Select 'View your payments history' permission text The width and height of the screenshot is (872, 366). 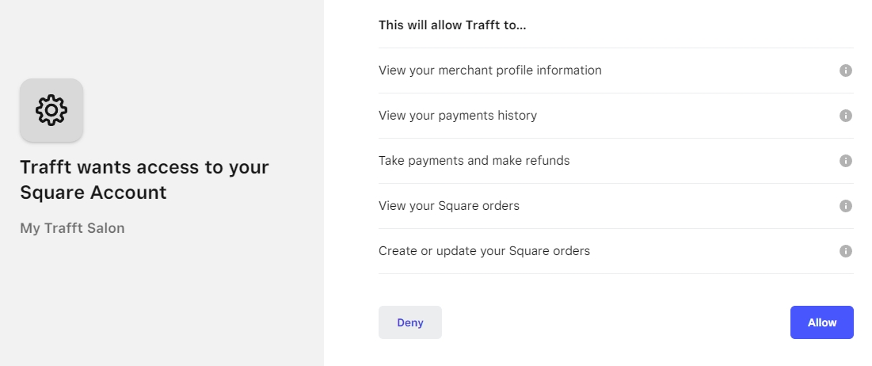(458, 116)
